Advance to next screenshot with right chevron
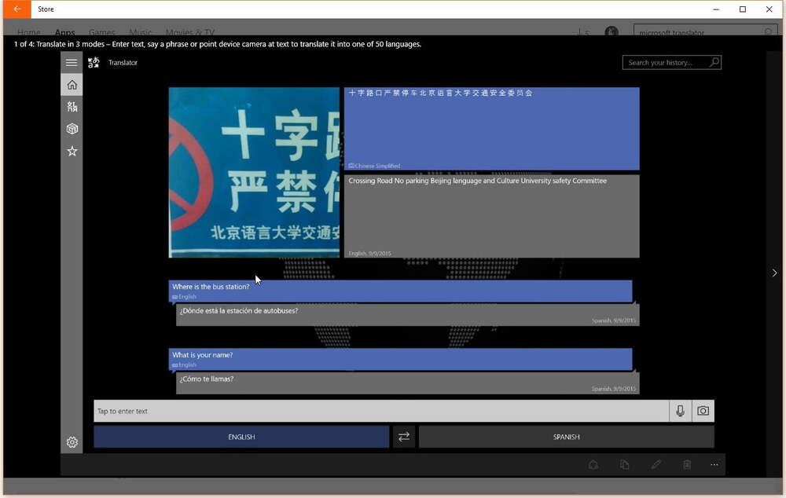Image resolution: width=786 pixels, height=498 pixels. pos(774,273)
